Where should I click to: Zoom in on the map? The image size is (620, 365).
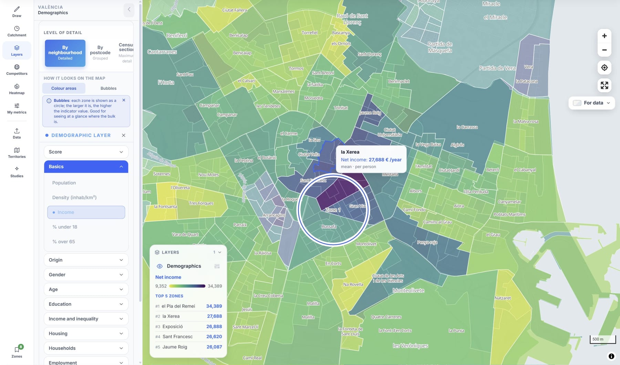pos(604,36)
